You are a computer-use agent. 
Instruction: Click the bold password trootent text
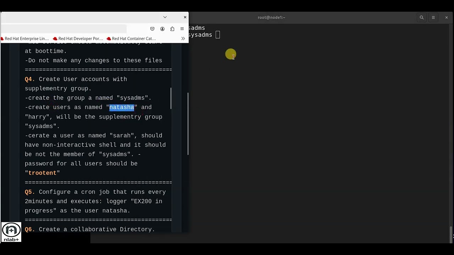tap(42, 173)
